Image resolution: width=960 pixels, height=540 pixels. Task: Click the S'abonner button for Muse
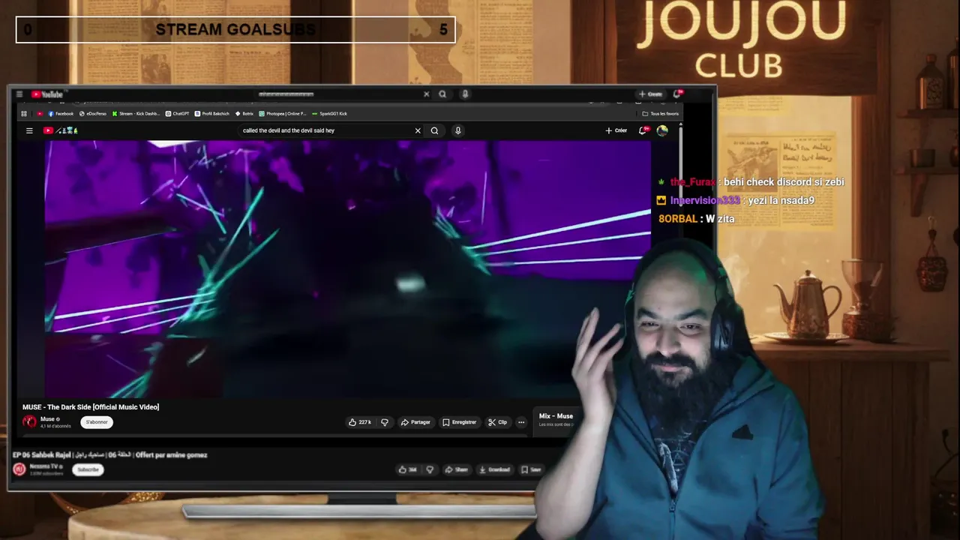coord(97,422)
